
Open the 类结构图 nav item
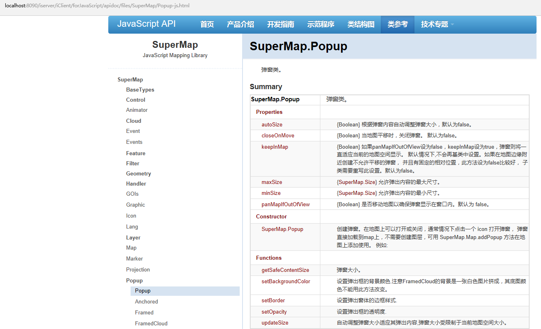point(361,24)
